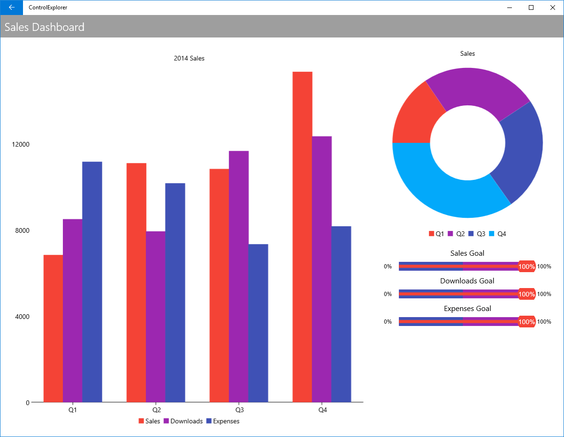Toggle Sales series in bar chart legend
564x437 pixels.
pos(149,421)
